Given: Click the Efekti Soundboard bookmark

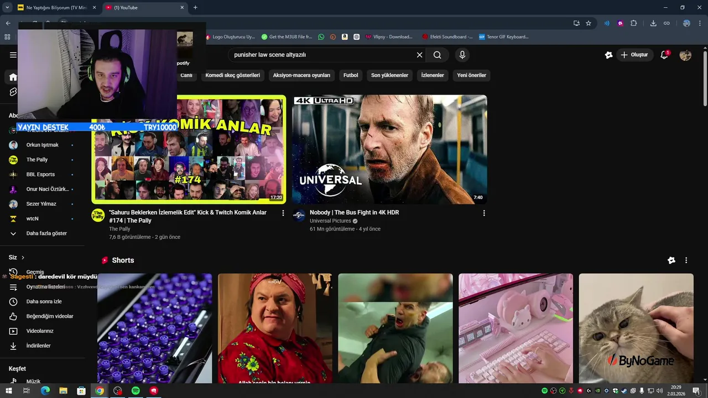Looking at the screenshot, I should [447, 37].
